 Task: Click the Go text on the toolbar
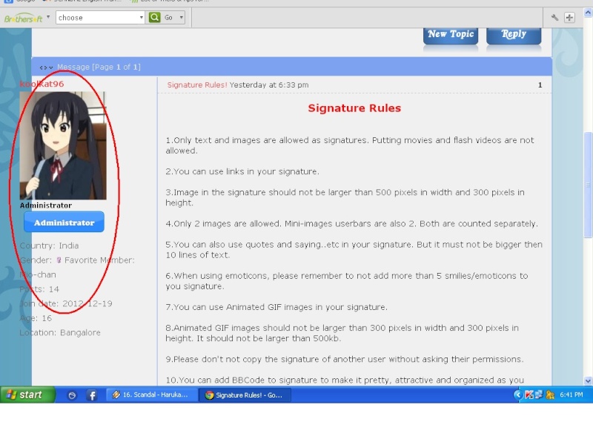[x=169, y=17]
